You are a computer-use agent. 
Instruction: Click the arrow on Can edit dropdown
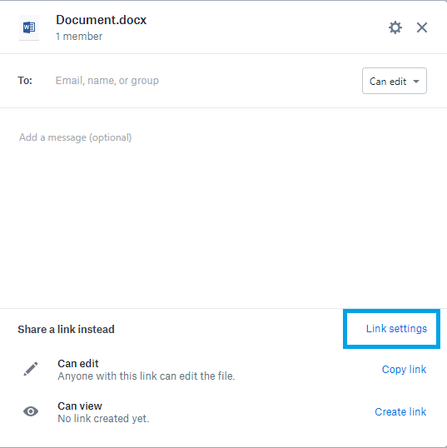click(416, 82)
